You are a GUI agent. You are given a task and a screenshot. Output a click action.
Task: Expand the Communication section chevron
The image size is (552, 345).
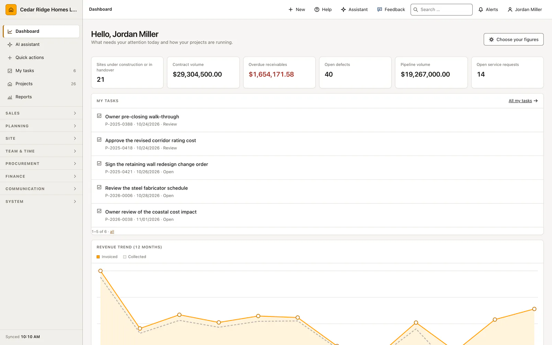coord(75,189)
